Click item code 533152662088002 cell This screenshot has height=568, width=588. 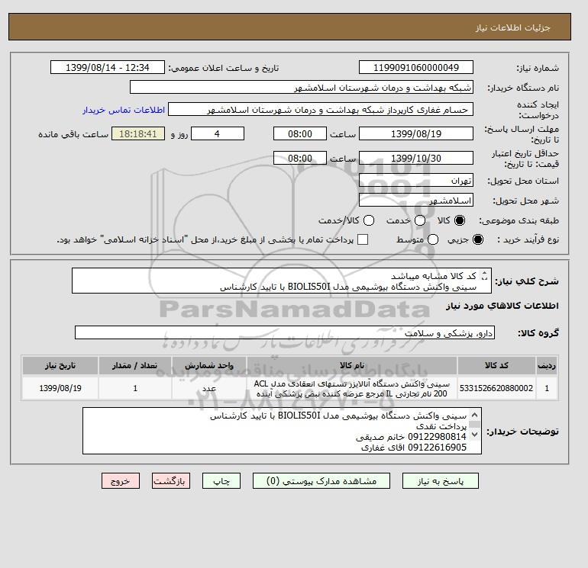coord(496,388)
